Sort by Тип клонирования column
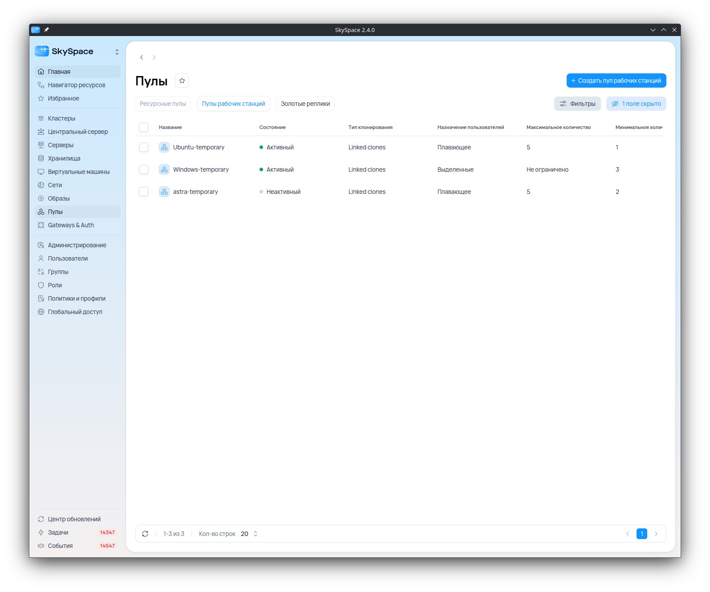710x592 pixels. [x=370, y=127]
